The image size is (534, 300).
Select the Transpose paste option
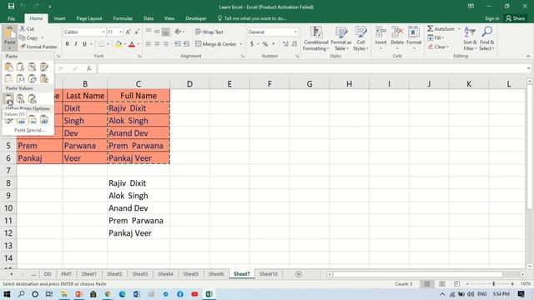[32, 79]
